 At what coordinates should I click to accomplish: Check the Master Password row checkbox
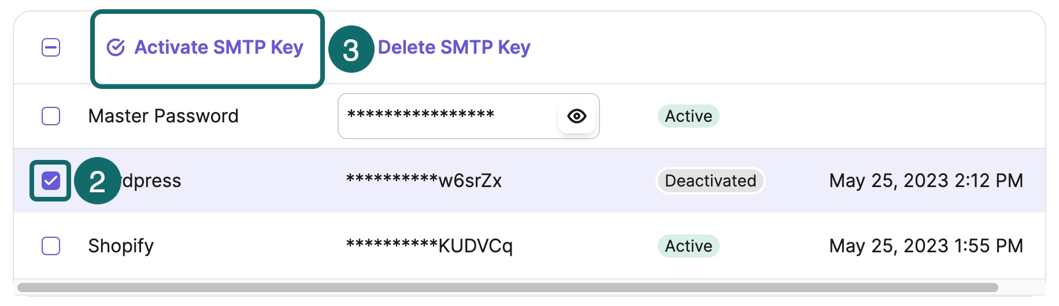click(x=51, y=116)
